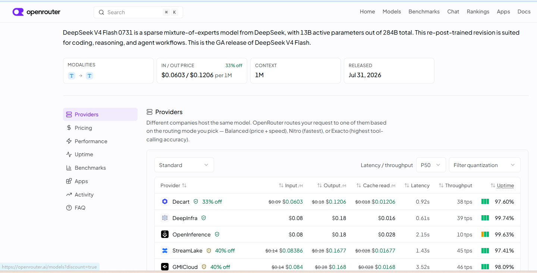The image size is (537, 273).
Task: Click StreamLake throughput 45 tps
Action: click(x=464, y=251)
